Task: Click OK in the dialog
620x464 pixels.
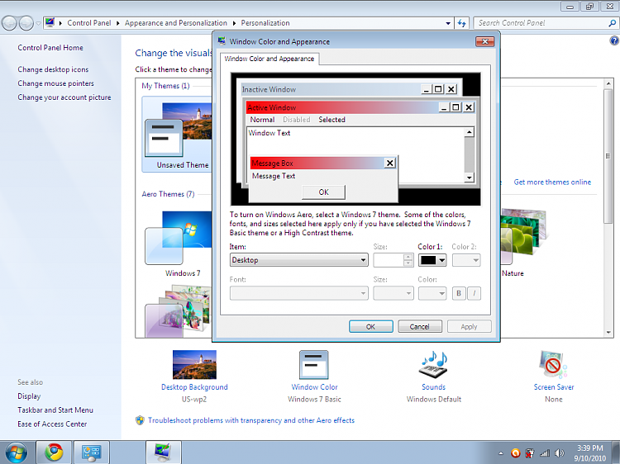Action: coord(370,327)
